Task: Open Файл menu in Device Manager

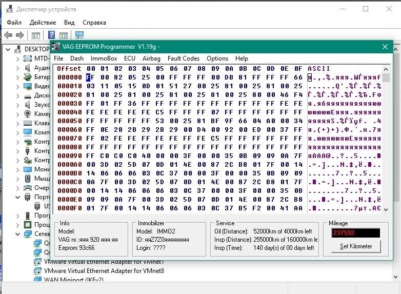Action: click(x=14, y=23)
